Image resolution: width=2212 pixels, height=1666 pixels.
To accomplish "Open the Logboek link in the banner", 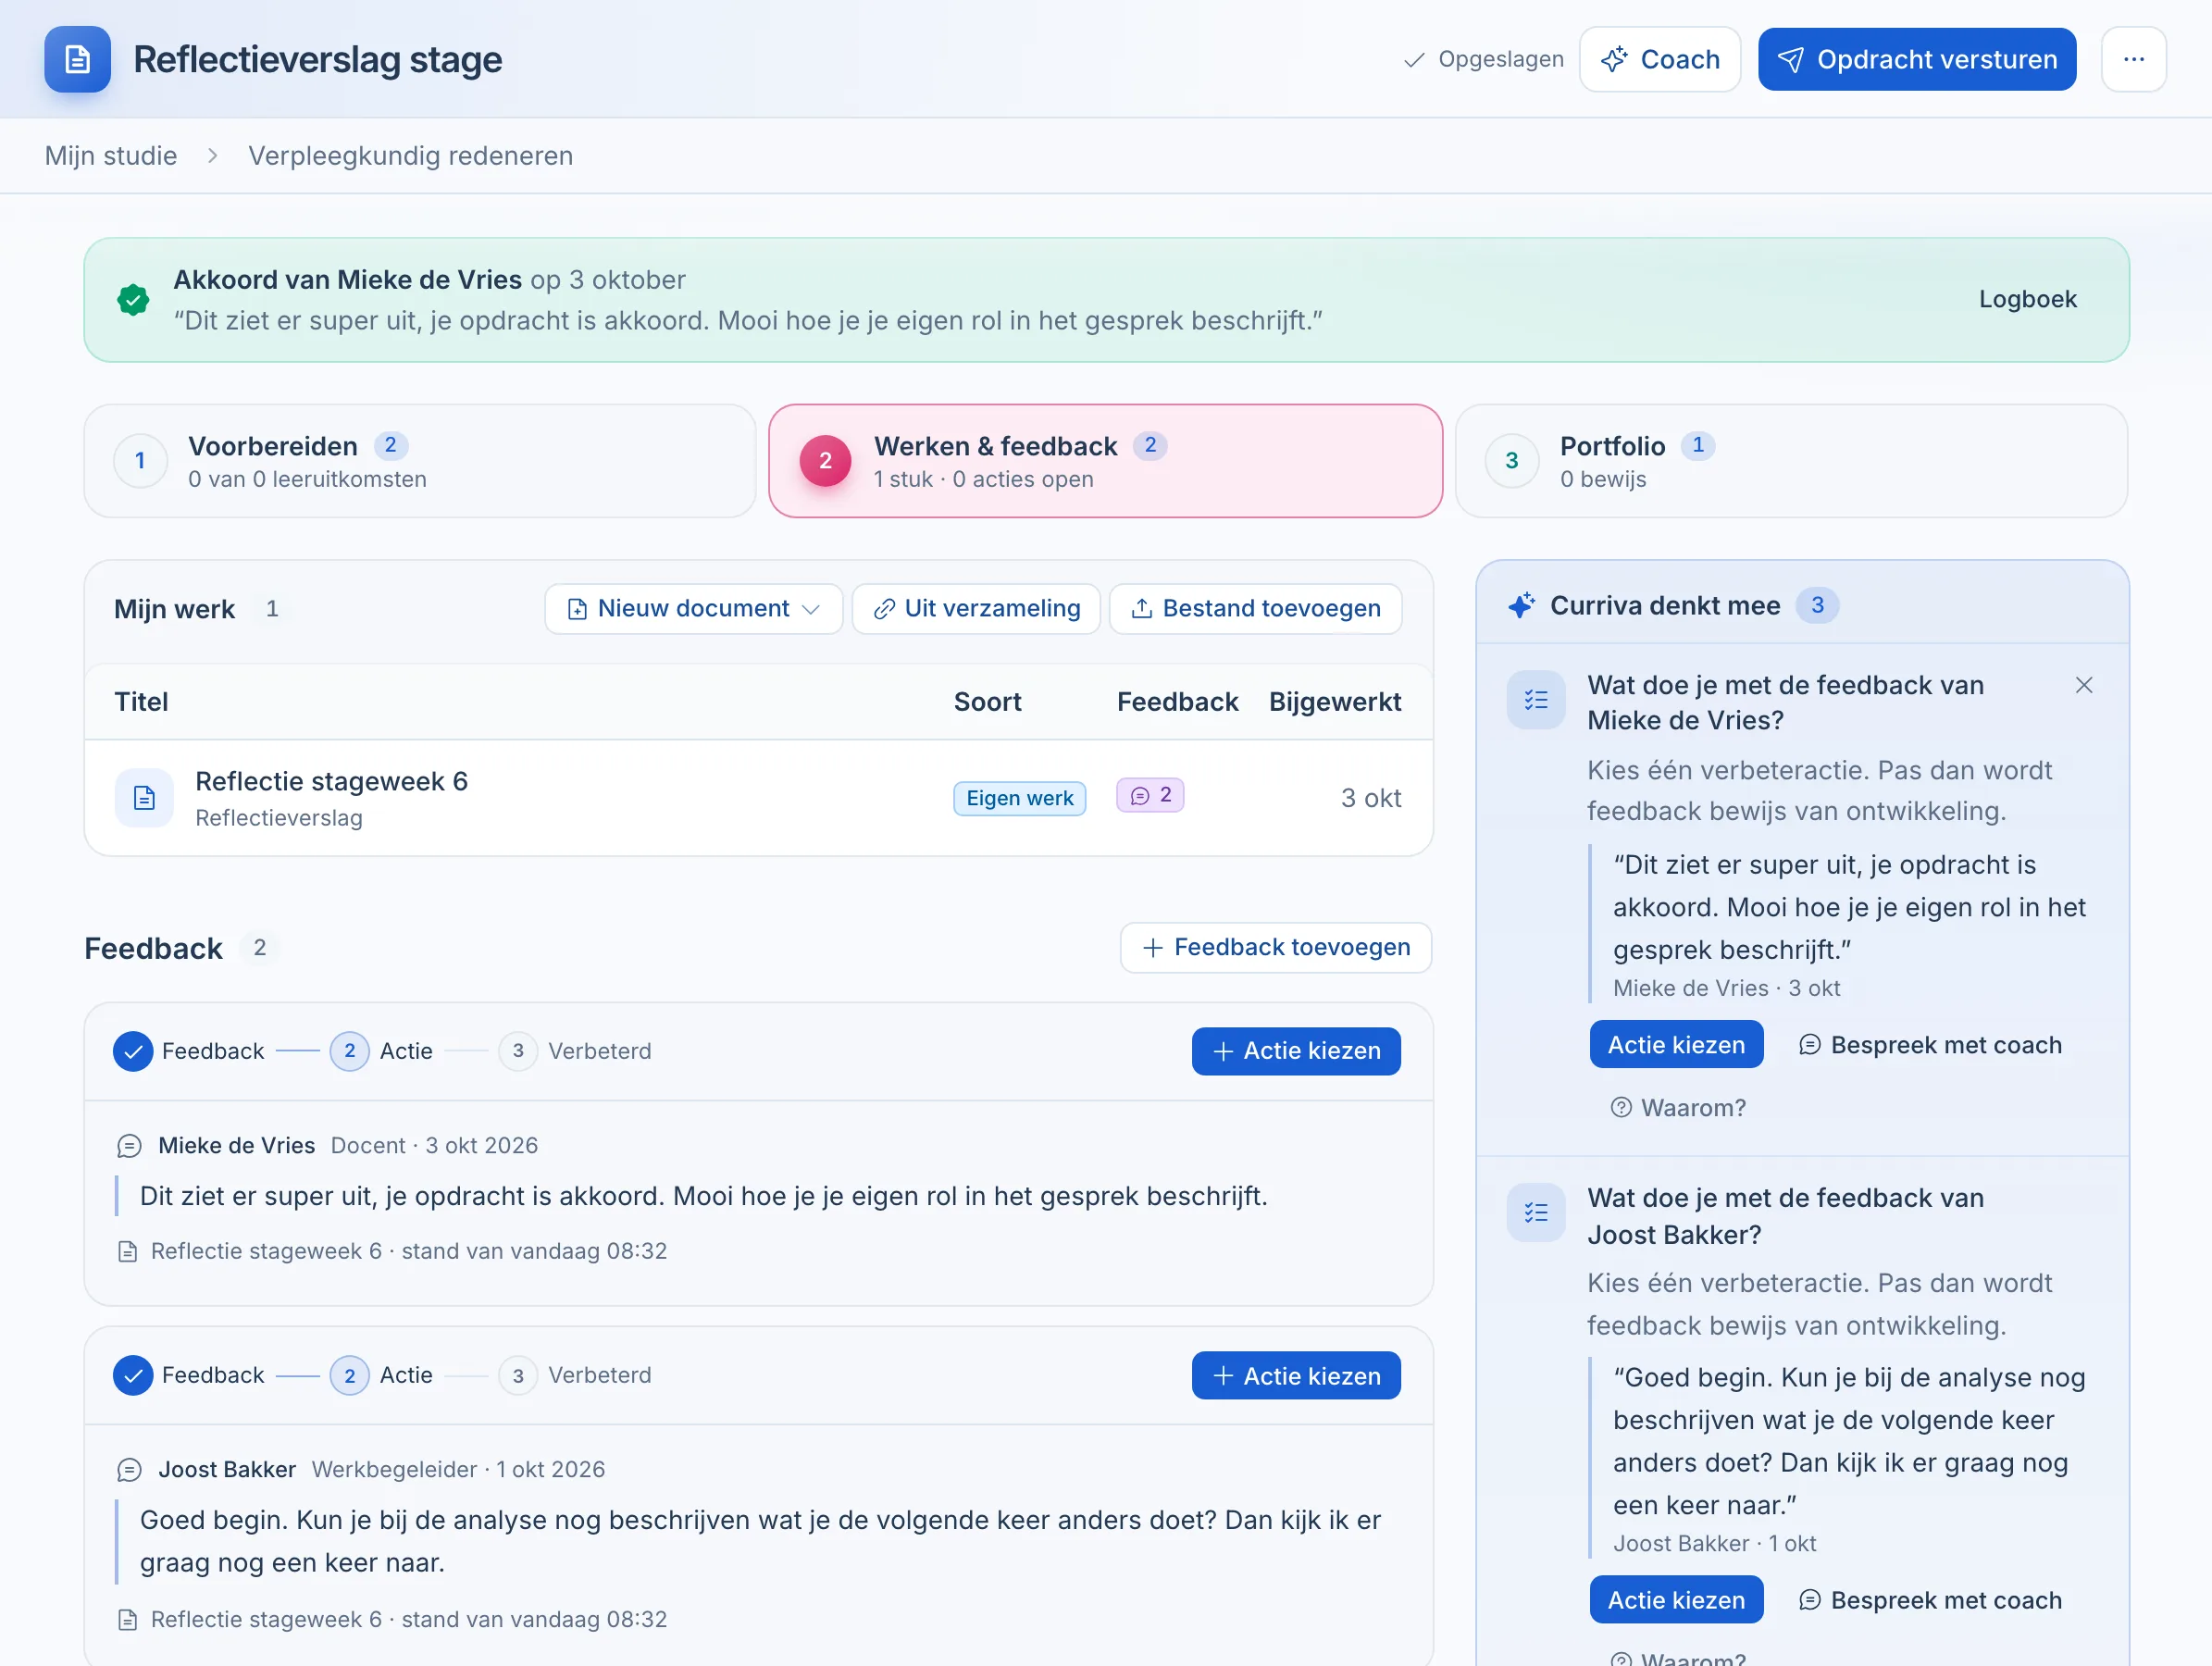I will 2027,299.
